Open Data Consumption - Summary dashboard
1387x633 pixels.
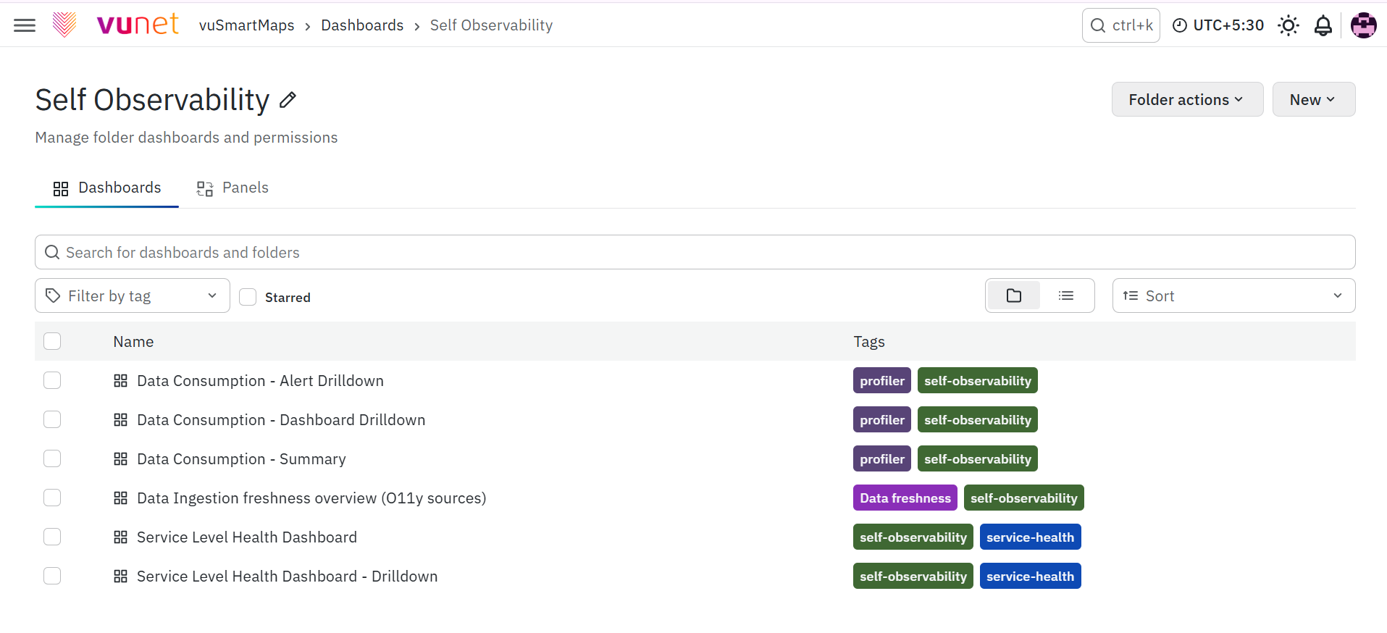pyautogui.click(x=241, y=459)
